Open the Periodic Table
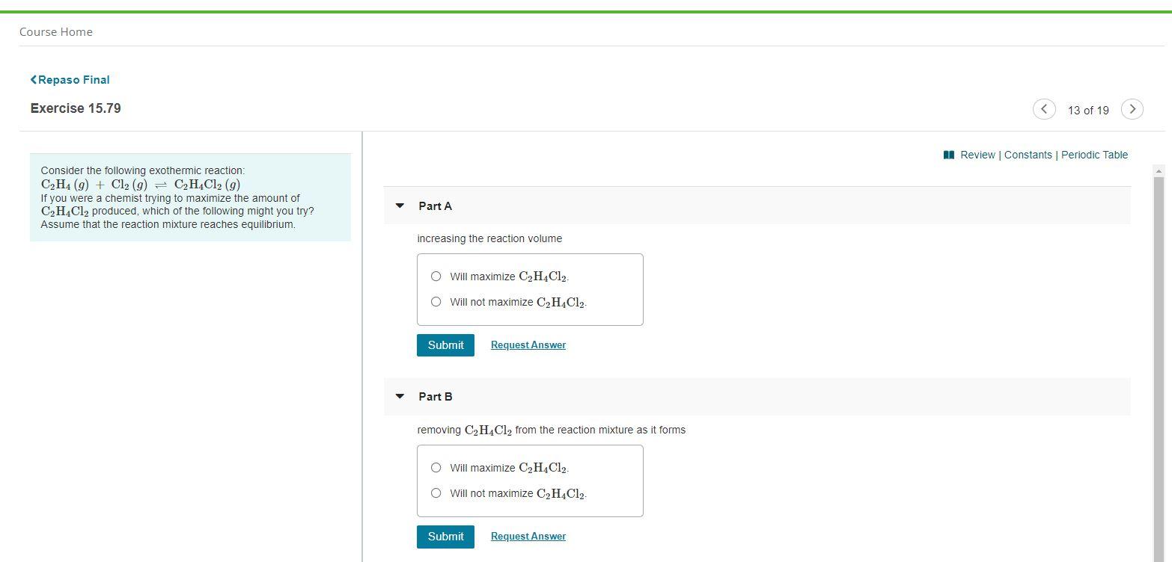Viewport: 1172px width, 562px height. point(1094,155)
